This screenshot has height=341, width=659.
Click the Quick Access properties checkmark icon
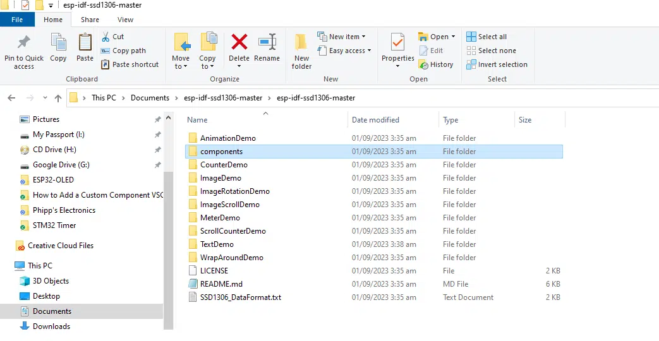[x=25, y=6]
